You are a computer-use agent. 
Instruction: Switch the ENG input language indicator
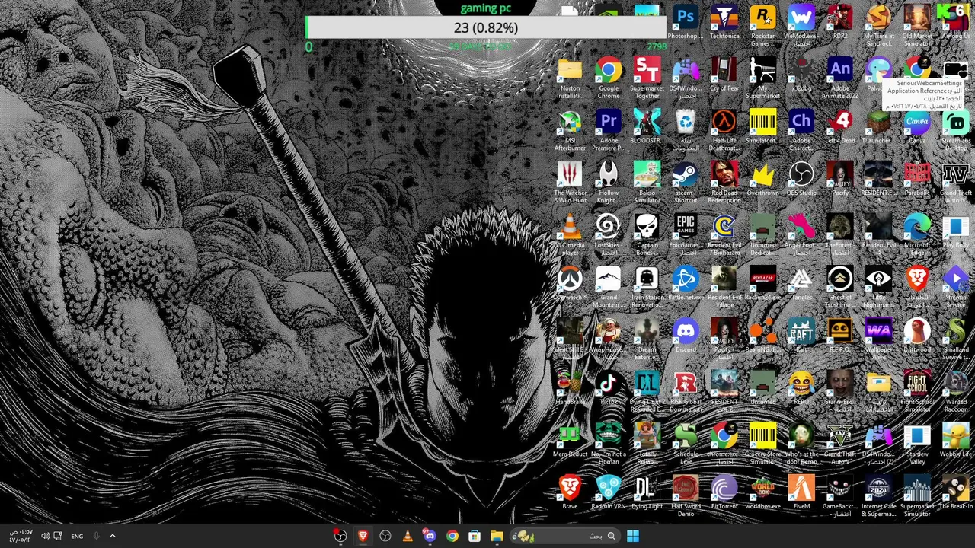(x=77, y=536)
